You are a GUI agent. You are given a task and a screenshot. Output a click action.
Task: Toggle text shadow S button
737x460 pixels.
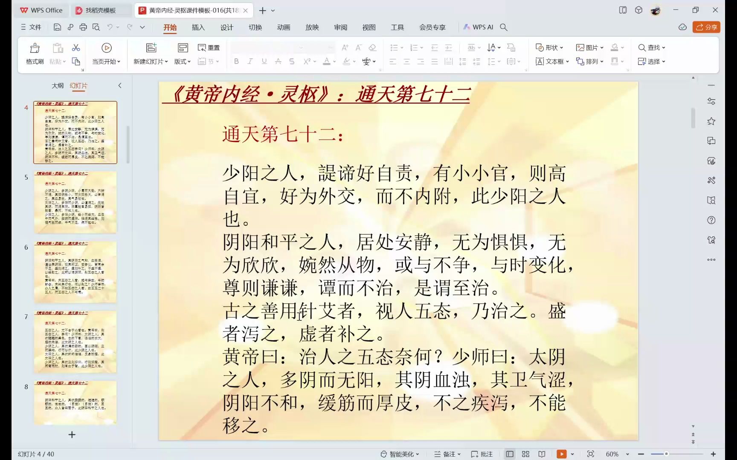(x=292, y=61)
